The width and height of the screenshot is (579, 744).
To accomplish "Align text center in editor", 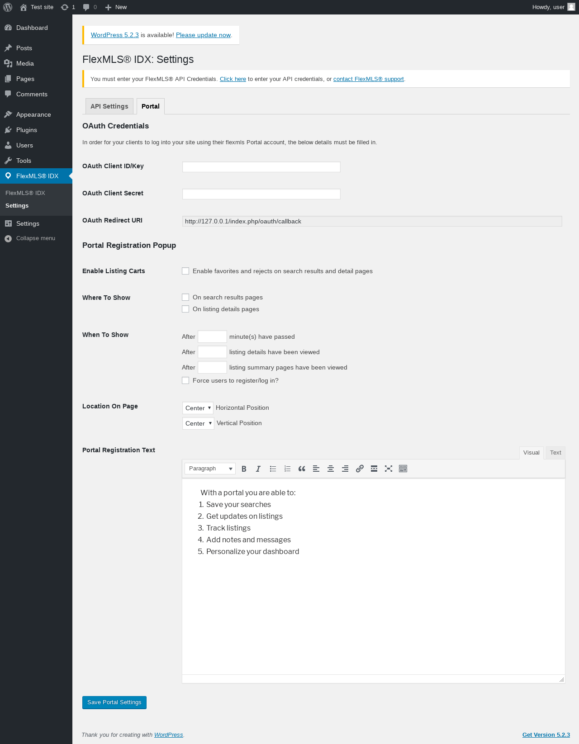I will [331, 469].
